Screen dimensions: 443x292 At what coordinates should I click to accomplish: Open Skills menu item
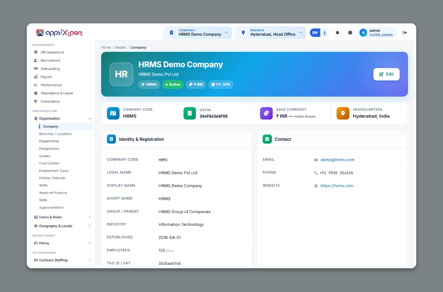43,200
